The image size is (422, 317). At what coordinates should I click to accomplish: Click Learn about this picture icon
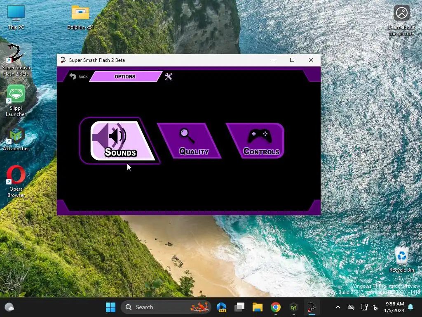pyautogui.click(x=401, y=20)
